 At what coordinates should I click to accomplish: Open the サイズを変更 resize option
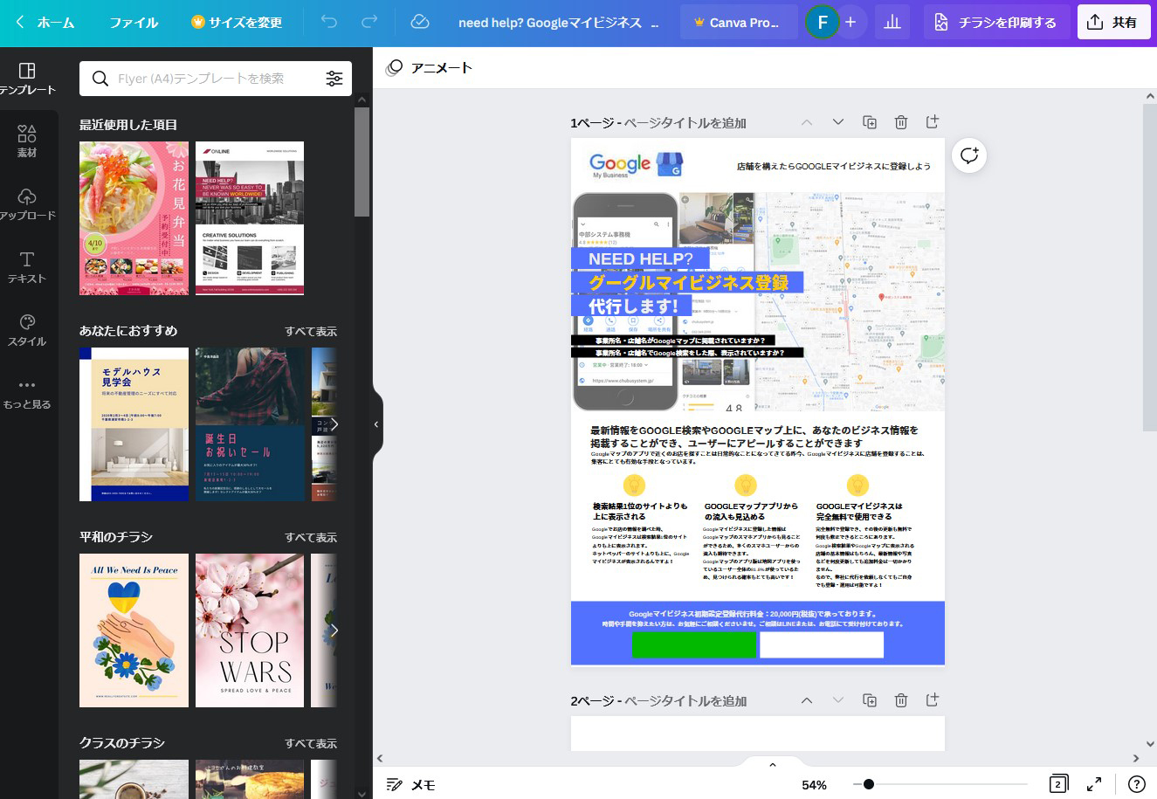237,23
